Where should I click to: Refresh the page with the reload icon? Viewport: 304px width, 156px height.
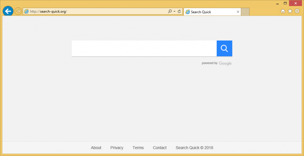pos(179,12)
